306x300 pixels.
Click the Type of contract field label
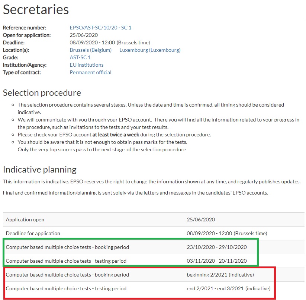[22, 72]
